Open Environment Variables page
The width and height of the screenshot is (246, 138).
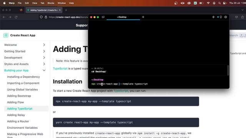[x=22, y=128]
